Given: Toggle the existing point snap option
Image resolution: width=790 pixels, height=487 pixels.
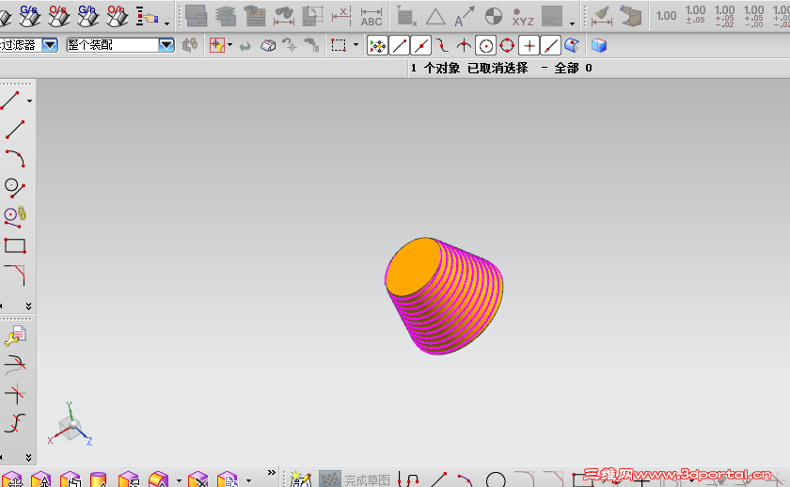Looking at the screenshot, I should coord(529,46).
